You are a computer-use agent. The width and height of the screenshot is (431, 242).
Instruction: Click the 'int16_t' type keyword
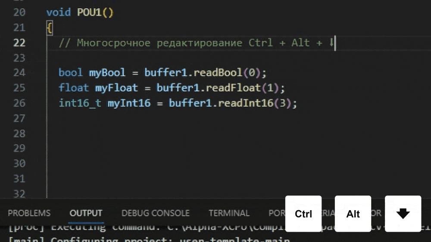point(80,103)
